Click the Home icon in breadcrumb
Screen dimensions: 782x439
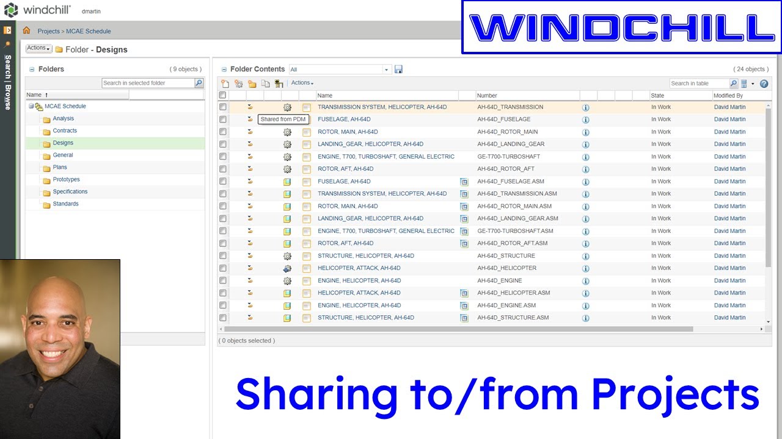coord(26,30)
